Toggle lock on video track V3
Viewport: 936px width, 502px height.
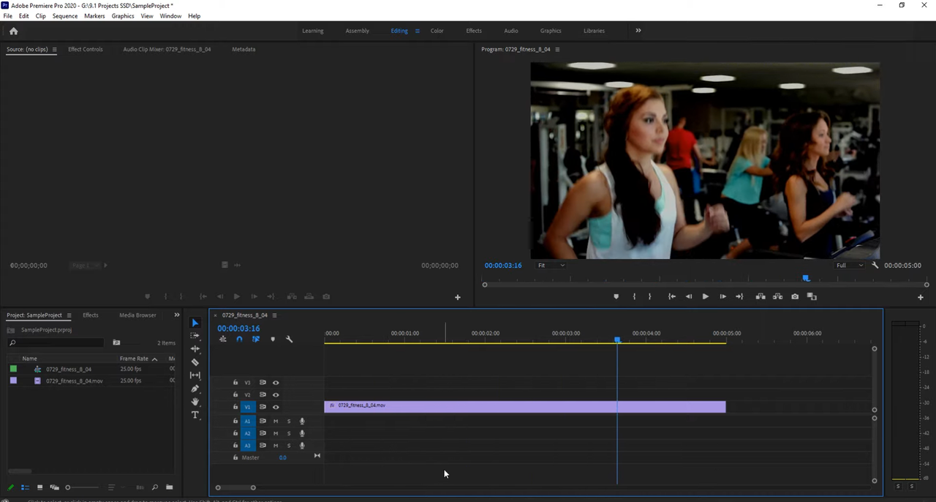[235, 383]
